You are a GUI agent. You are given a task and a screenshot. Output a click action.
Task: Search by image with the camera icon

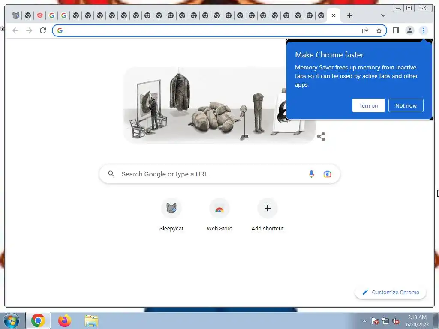(327, 174)
